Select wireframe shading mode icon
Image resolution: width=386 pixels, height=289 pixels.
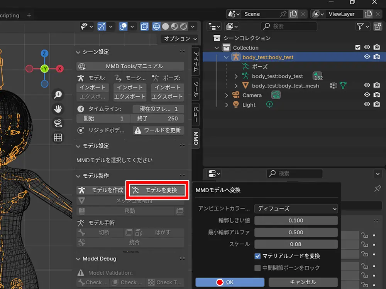click(156, 27)
